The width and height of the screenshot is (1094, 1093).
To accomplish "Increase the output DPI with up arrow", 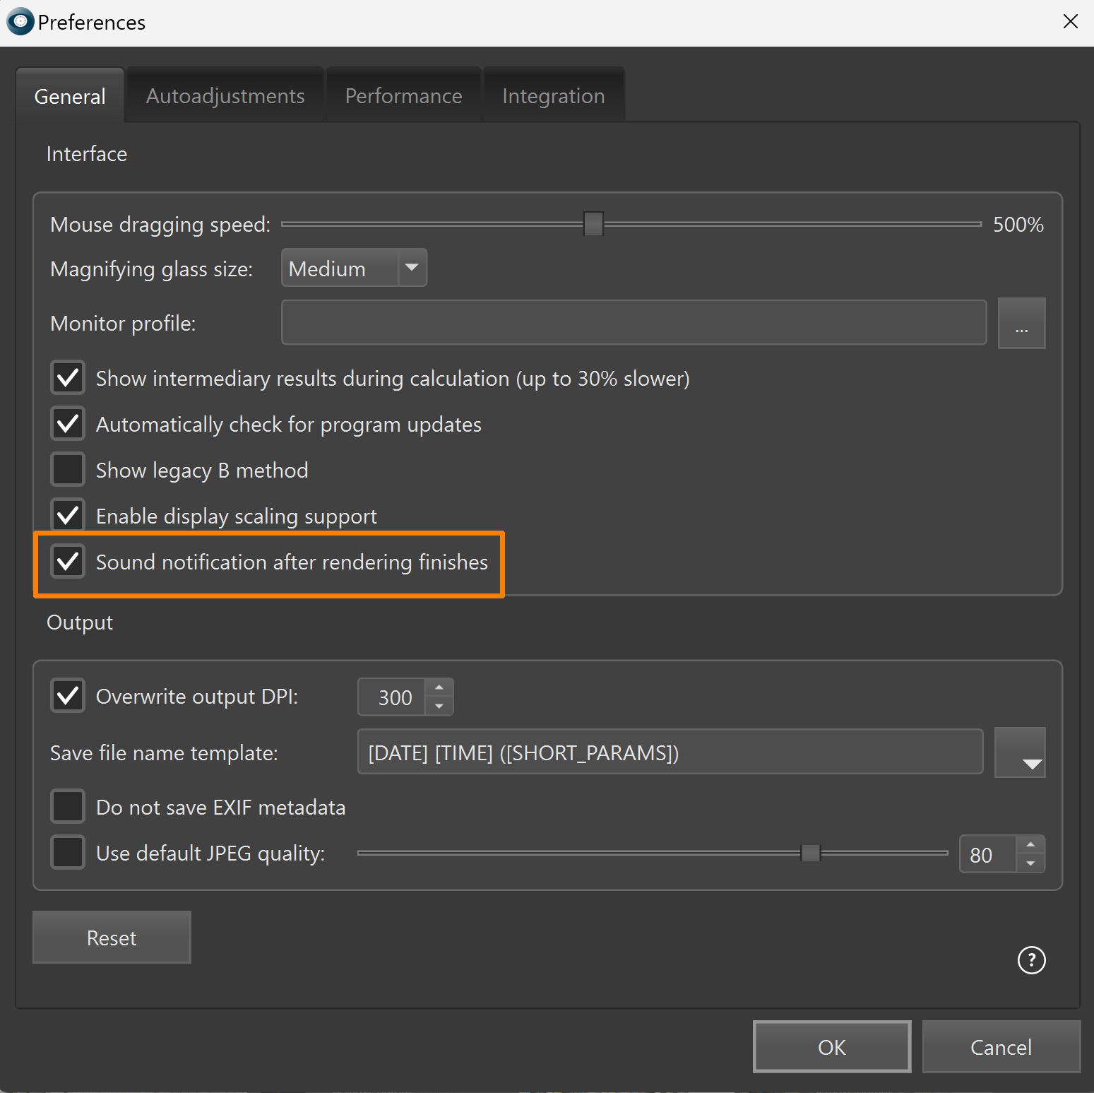I will coord(439,687).
